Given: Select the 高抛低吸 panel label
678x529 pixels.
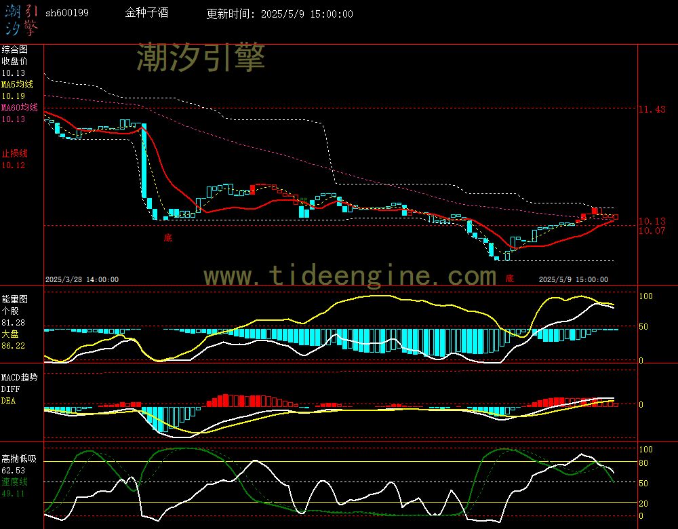Looking at the screenshot, I should point(19,458).
